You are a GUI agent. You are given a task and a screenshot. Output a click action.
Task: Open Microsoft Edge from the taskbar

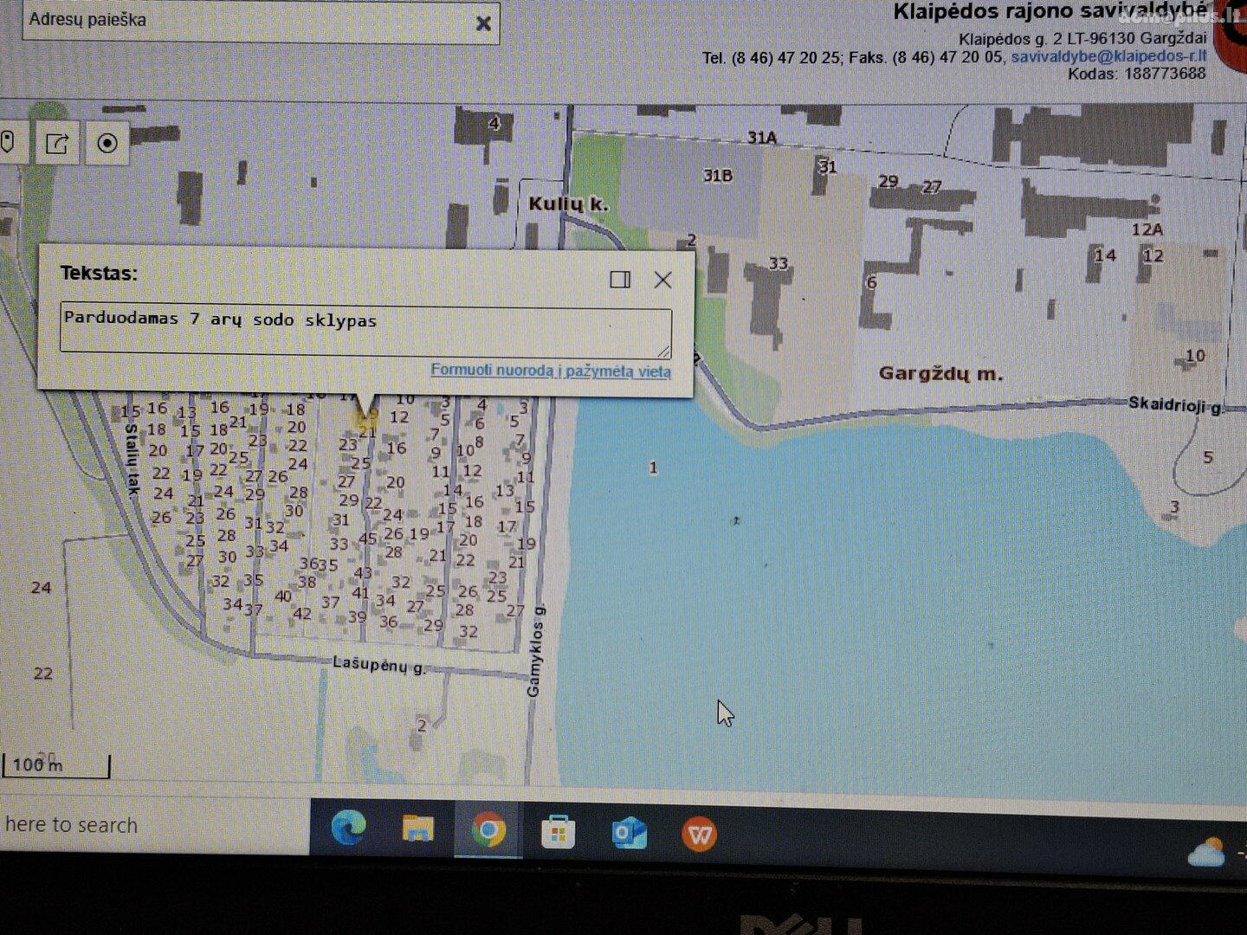coord(348,829)
